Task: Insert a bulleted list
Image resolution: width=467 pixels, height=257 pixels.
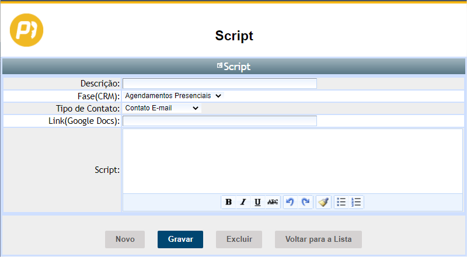Action: (x=341, y=202)
